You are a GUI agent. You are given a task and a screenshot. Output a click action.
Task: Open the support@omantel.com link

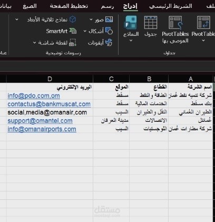pos(40,121)
